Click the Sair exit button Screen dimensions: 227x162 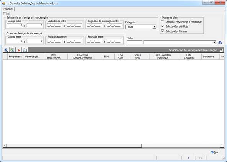[215, 152]
